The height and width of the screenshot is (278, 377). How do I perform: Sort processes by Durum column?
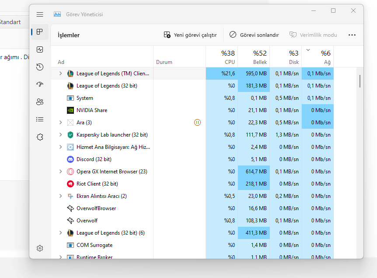point(179,57)
